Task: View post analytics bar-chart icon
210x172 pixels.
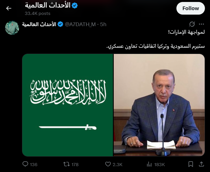Action: (149, 164)
